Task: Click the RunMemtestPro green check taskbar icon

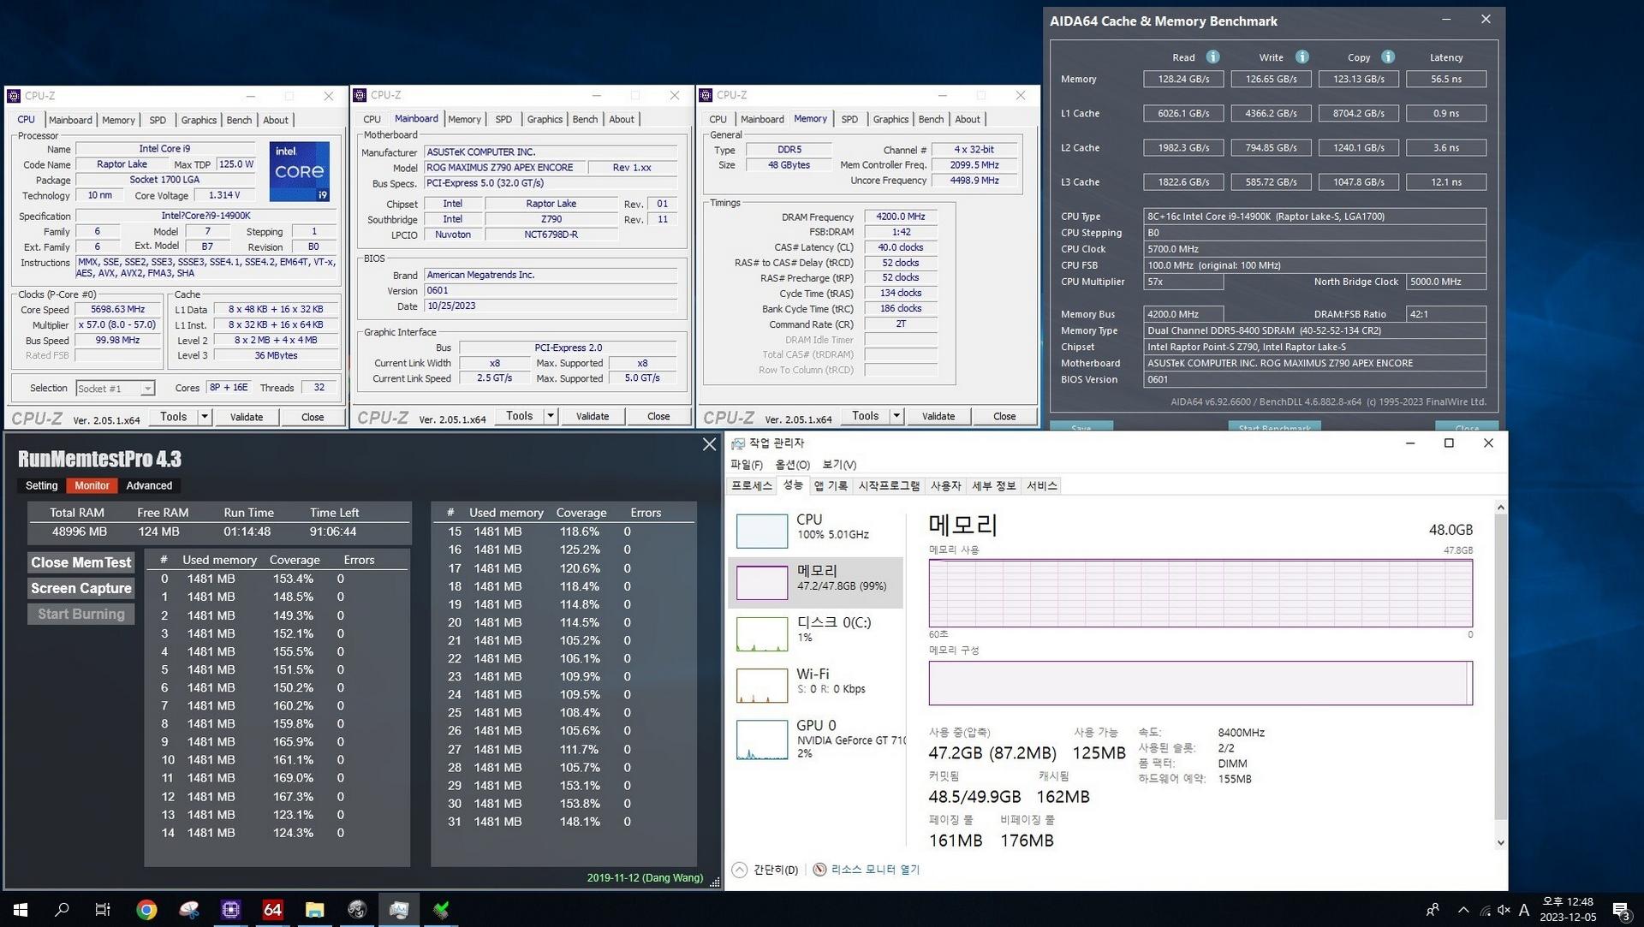Action: (441, 910)
